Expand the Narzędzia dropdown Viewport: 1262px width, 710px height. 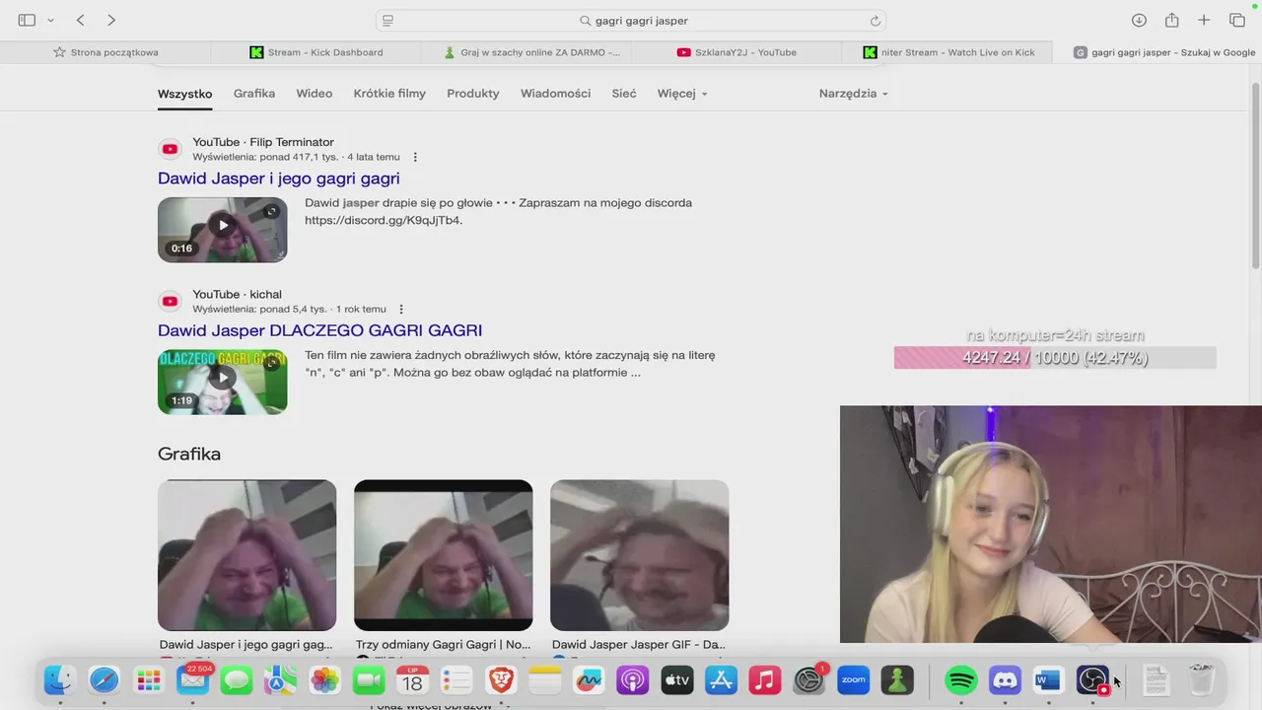coord(853,94)
